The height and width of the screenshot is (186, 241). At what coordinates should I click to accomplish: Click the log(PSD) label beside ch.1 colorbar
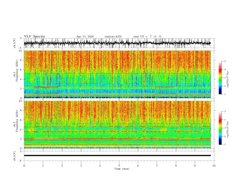point(228,79)
